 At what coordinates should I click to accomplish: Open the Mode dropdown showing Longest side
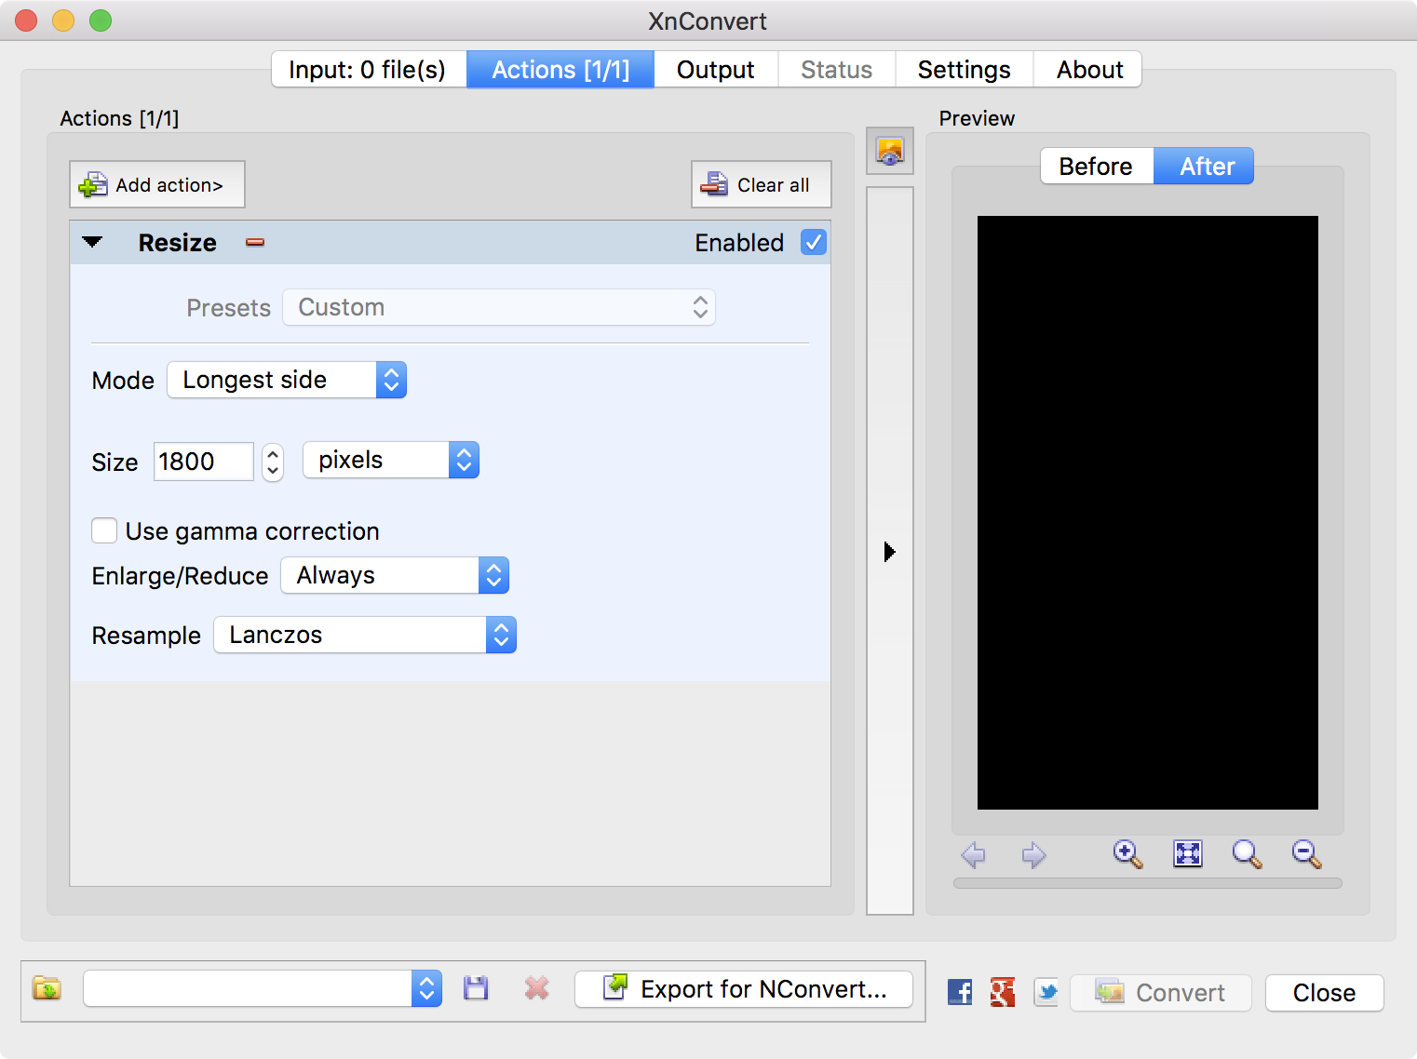pyautogui.click(x=287, y=380)
